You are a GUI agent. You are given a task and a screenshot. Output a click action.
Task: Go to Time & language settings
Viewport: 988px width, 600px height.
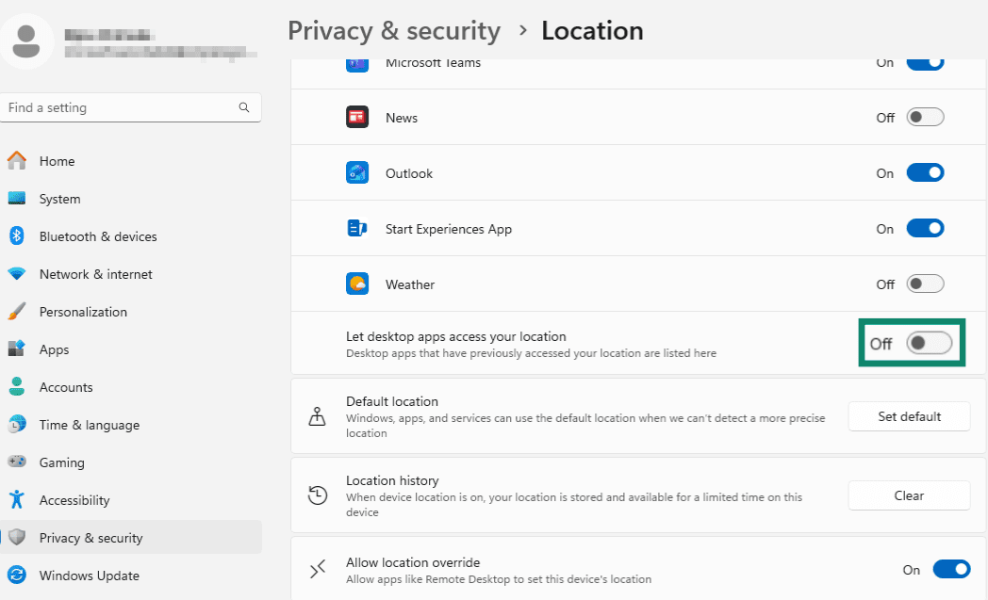click(131, 425)
